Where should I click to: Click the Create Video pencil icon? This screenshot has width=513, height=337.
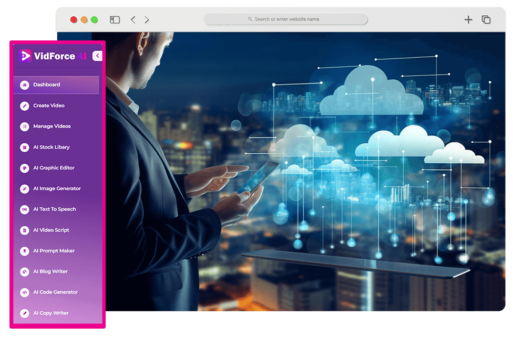click(x=24, y=106)
